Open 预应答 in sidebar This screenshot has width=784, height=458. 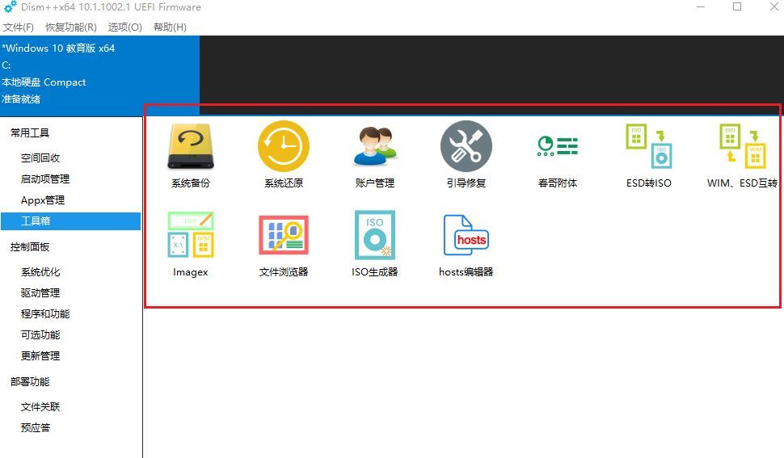tap(36, 427)
